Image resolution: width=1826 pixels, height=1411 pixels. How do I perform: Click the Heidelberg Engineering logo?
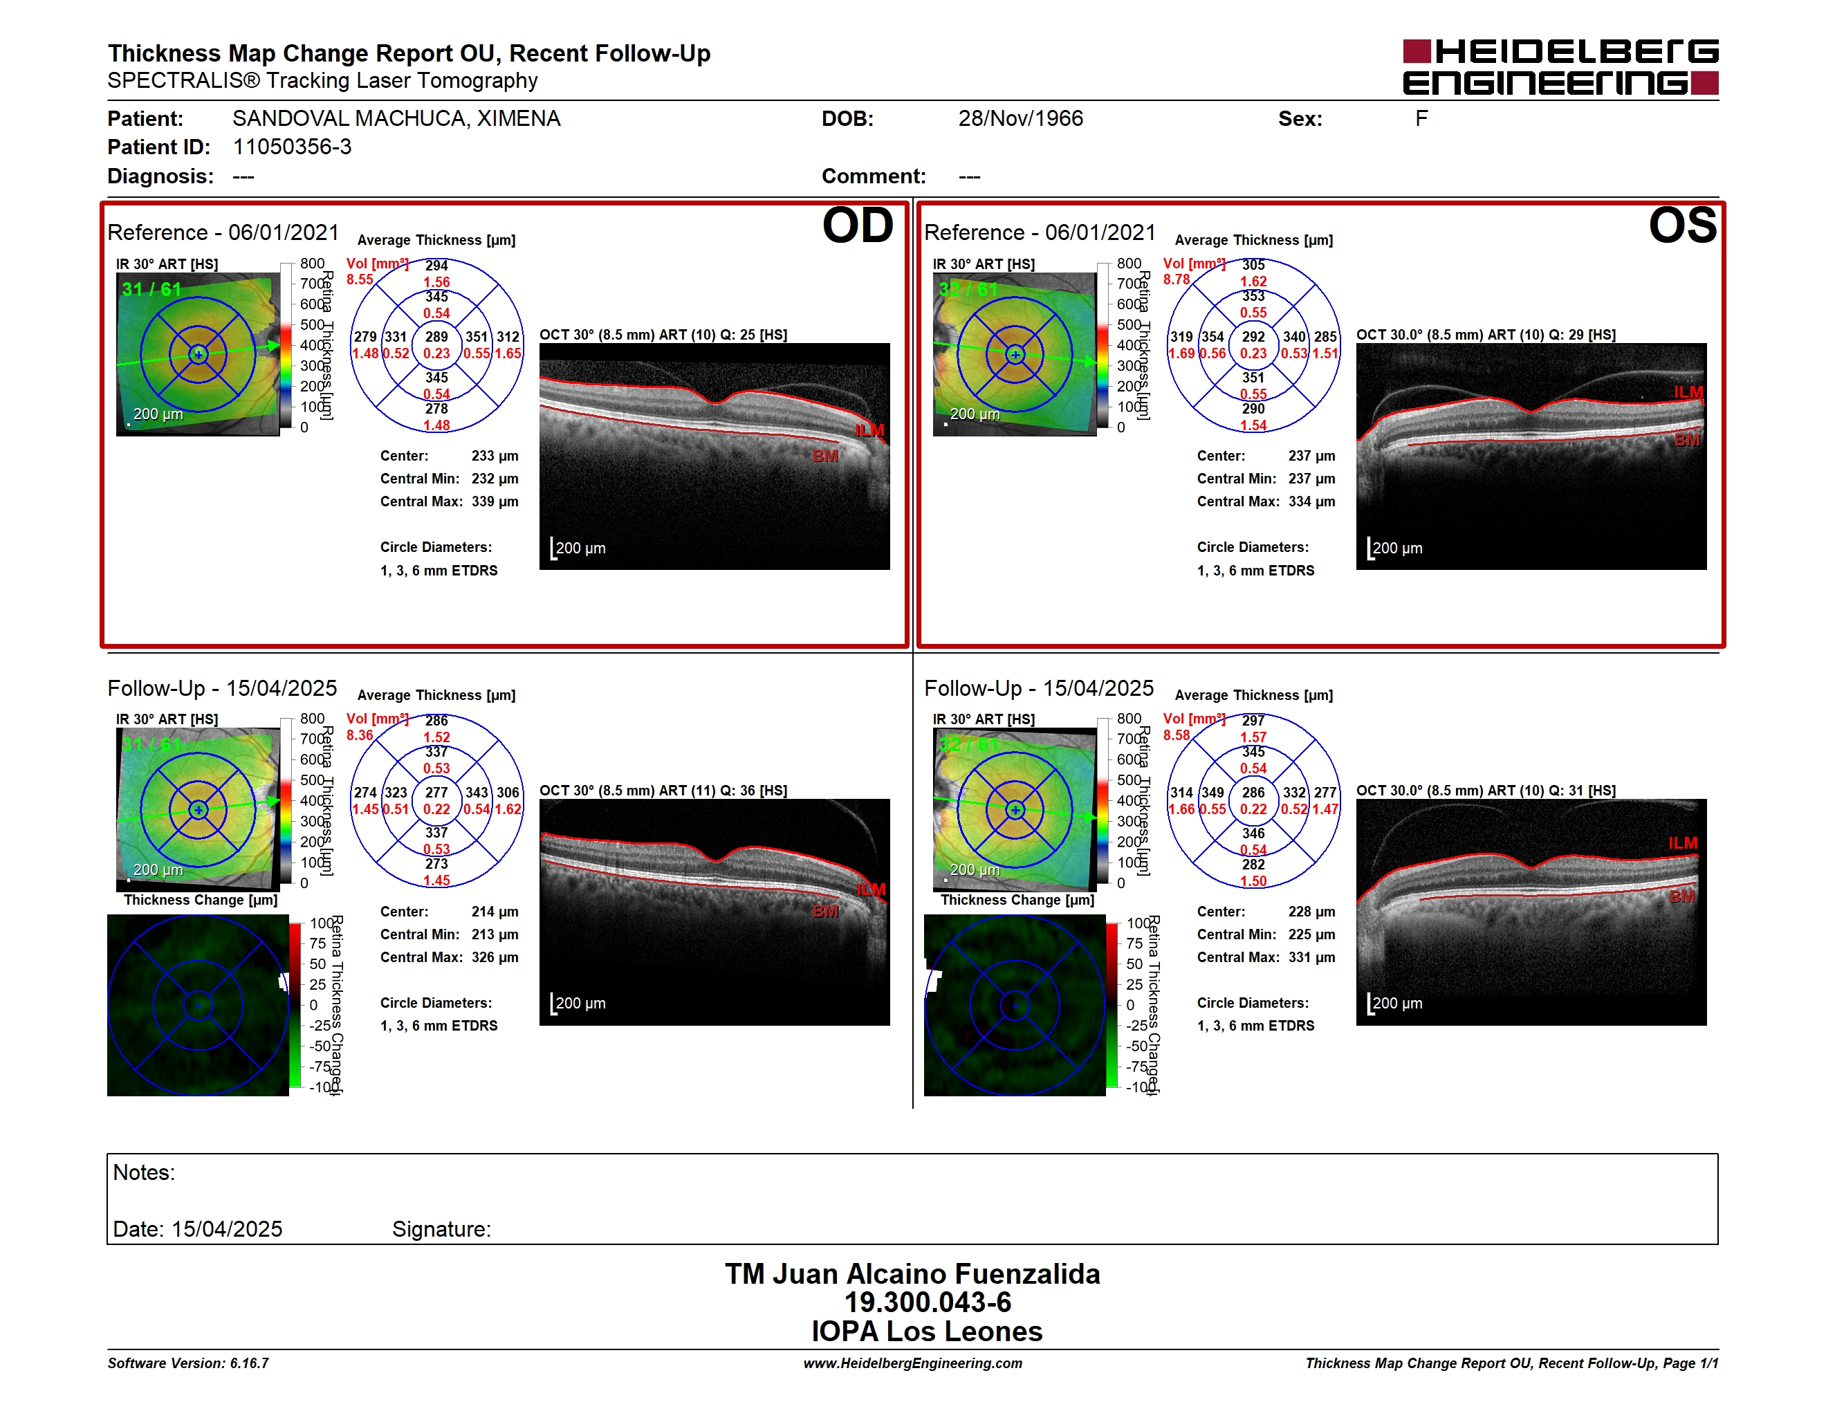[x=1560, y=67]
